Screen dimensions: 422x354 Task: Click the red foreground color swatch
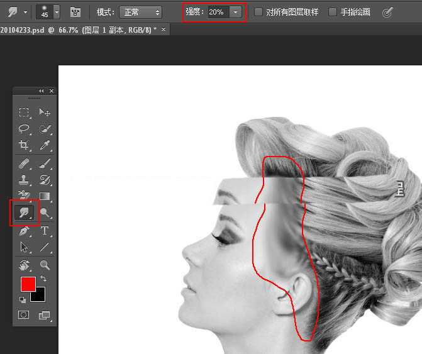(x=28, y=284)
